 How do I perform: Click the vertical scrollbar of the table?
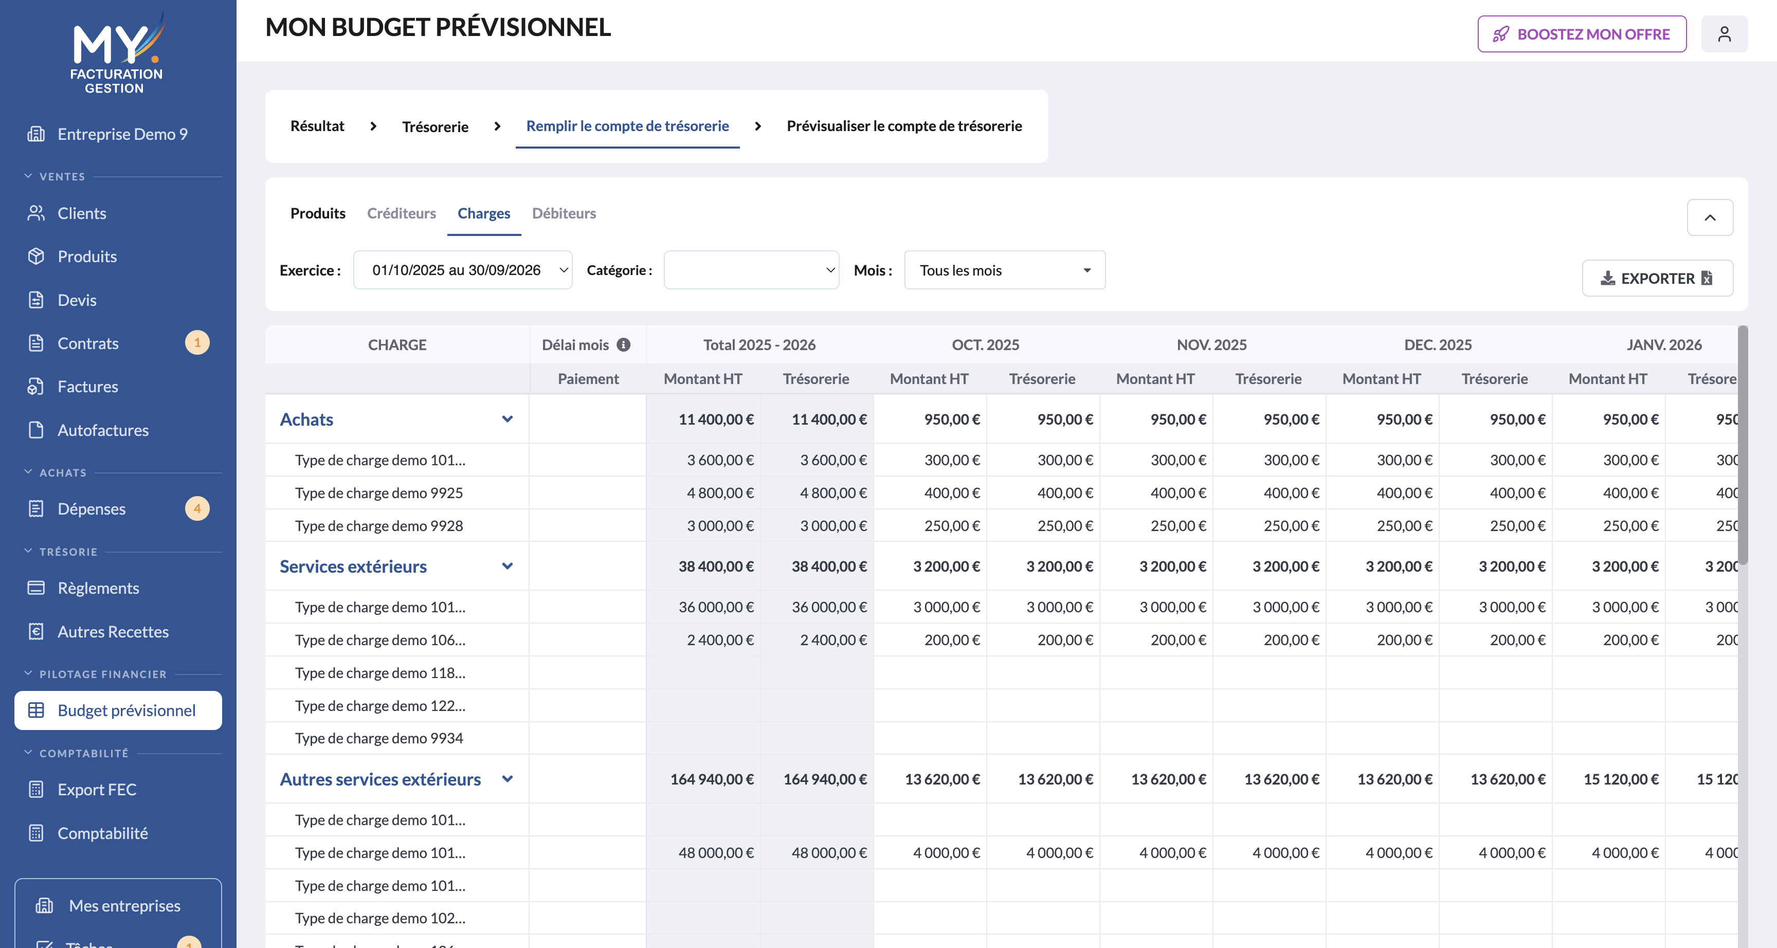coord(1743,446)
